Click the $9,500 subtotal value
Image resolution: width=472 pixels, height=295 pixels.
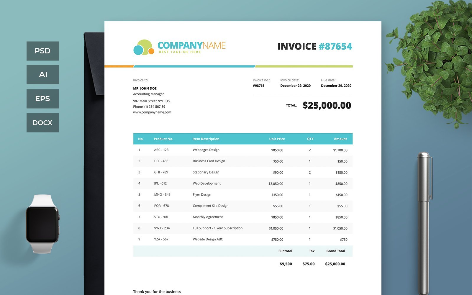pyautogui.click(x=286, y=264)
